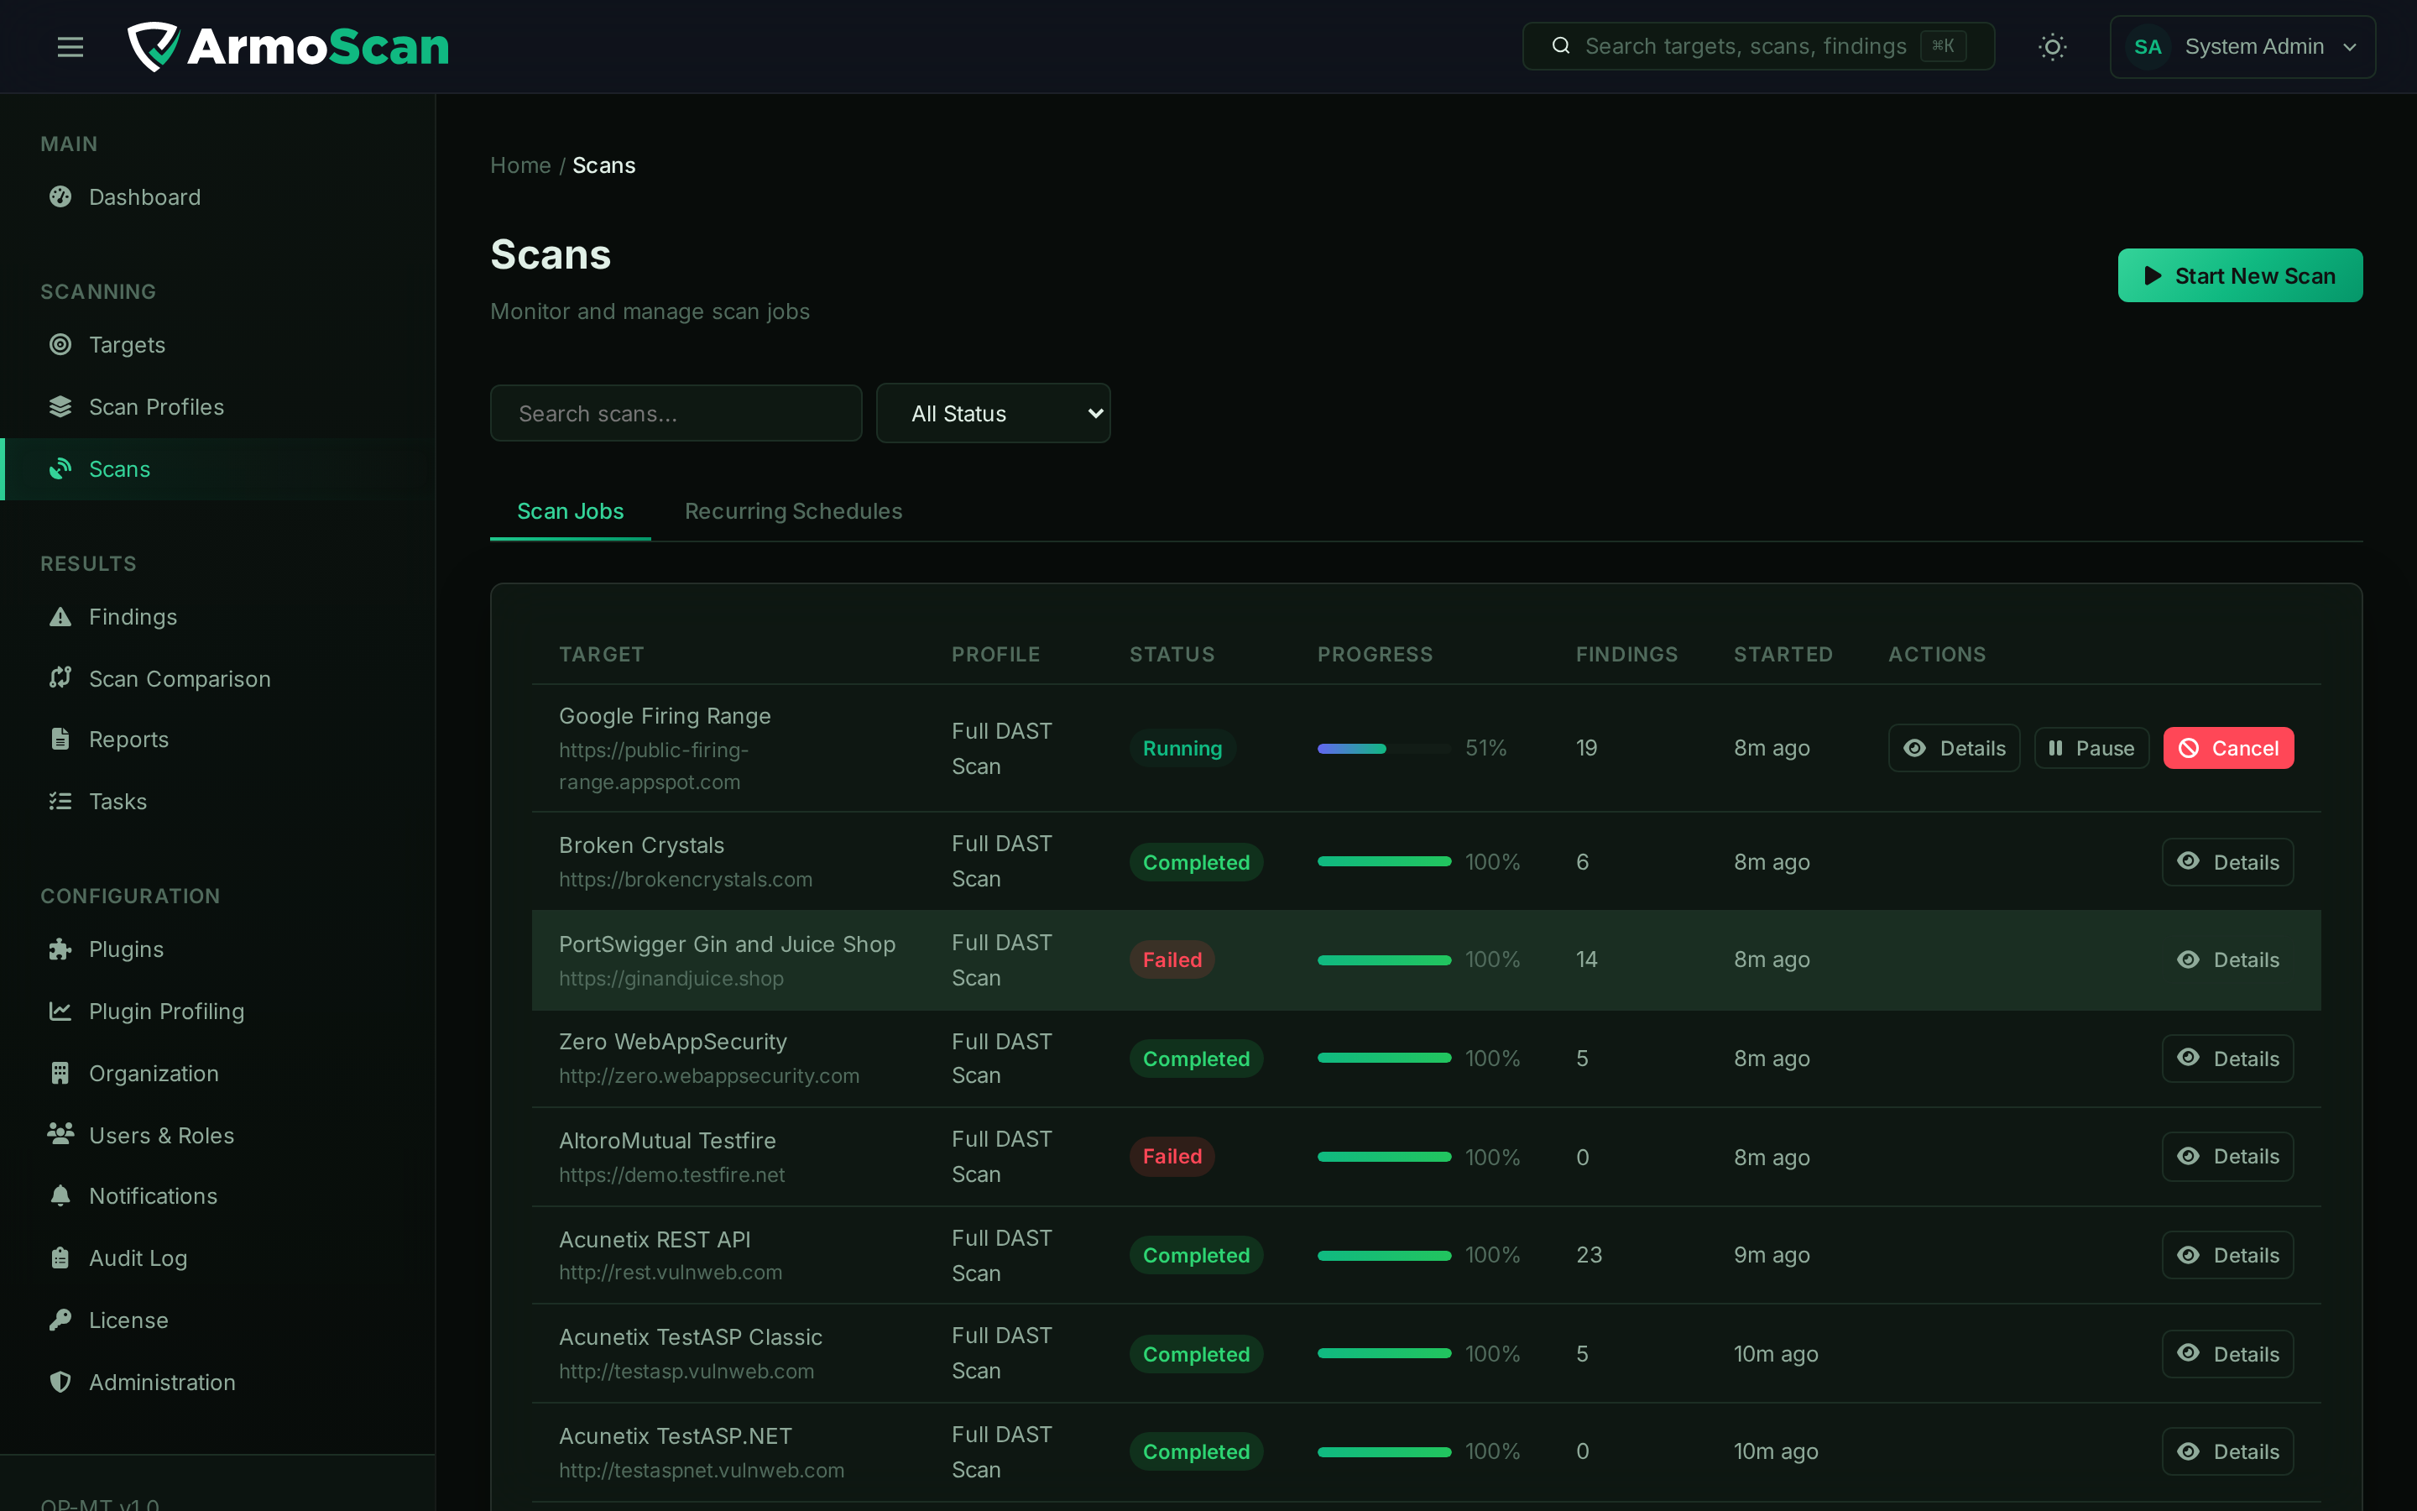The width and height of the screenshot is (2417, 1511).
Task: Go to Home via breadcrumb
Action: [520, 165]
